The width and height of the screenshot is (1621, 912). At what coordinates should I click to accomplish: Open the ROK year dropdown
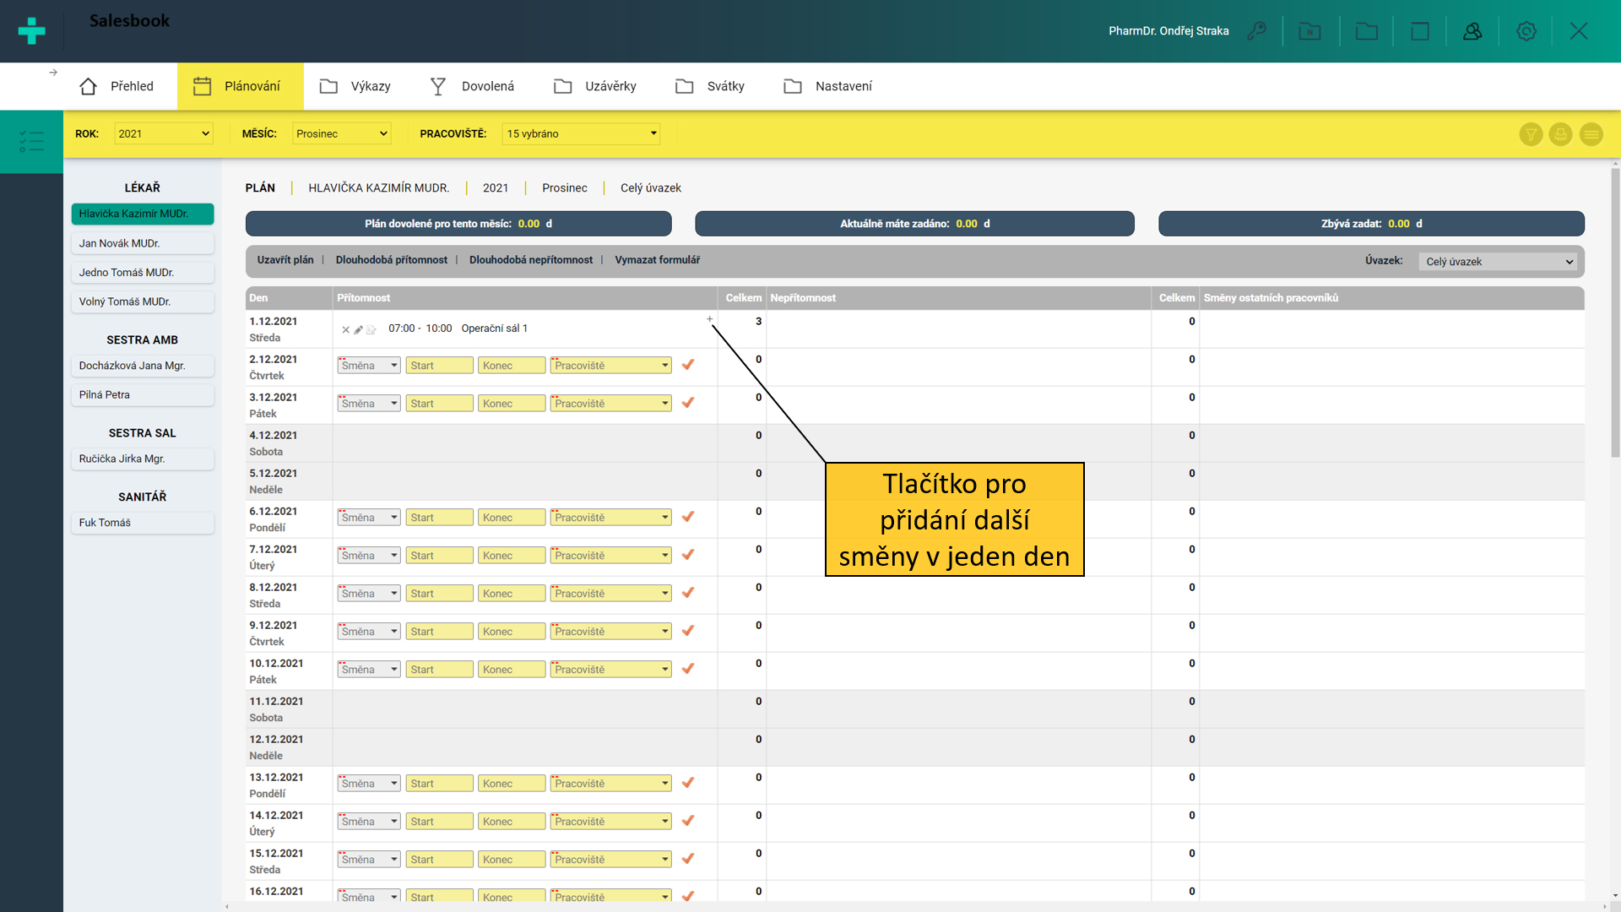(x=163, y=133)
